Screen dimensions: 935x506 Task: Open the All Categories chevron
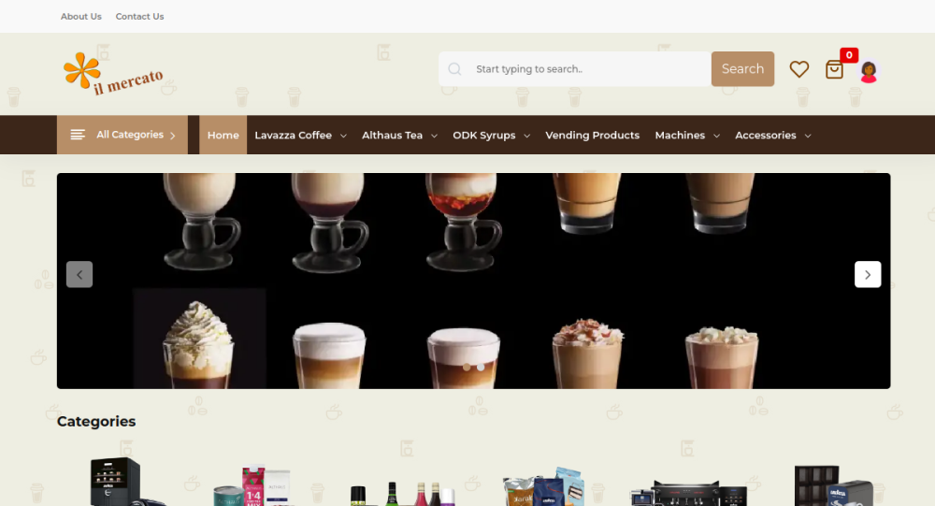click(173, 136)
